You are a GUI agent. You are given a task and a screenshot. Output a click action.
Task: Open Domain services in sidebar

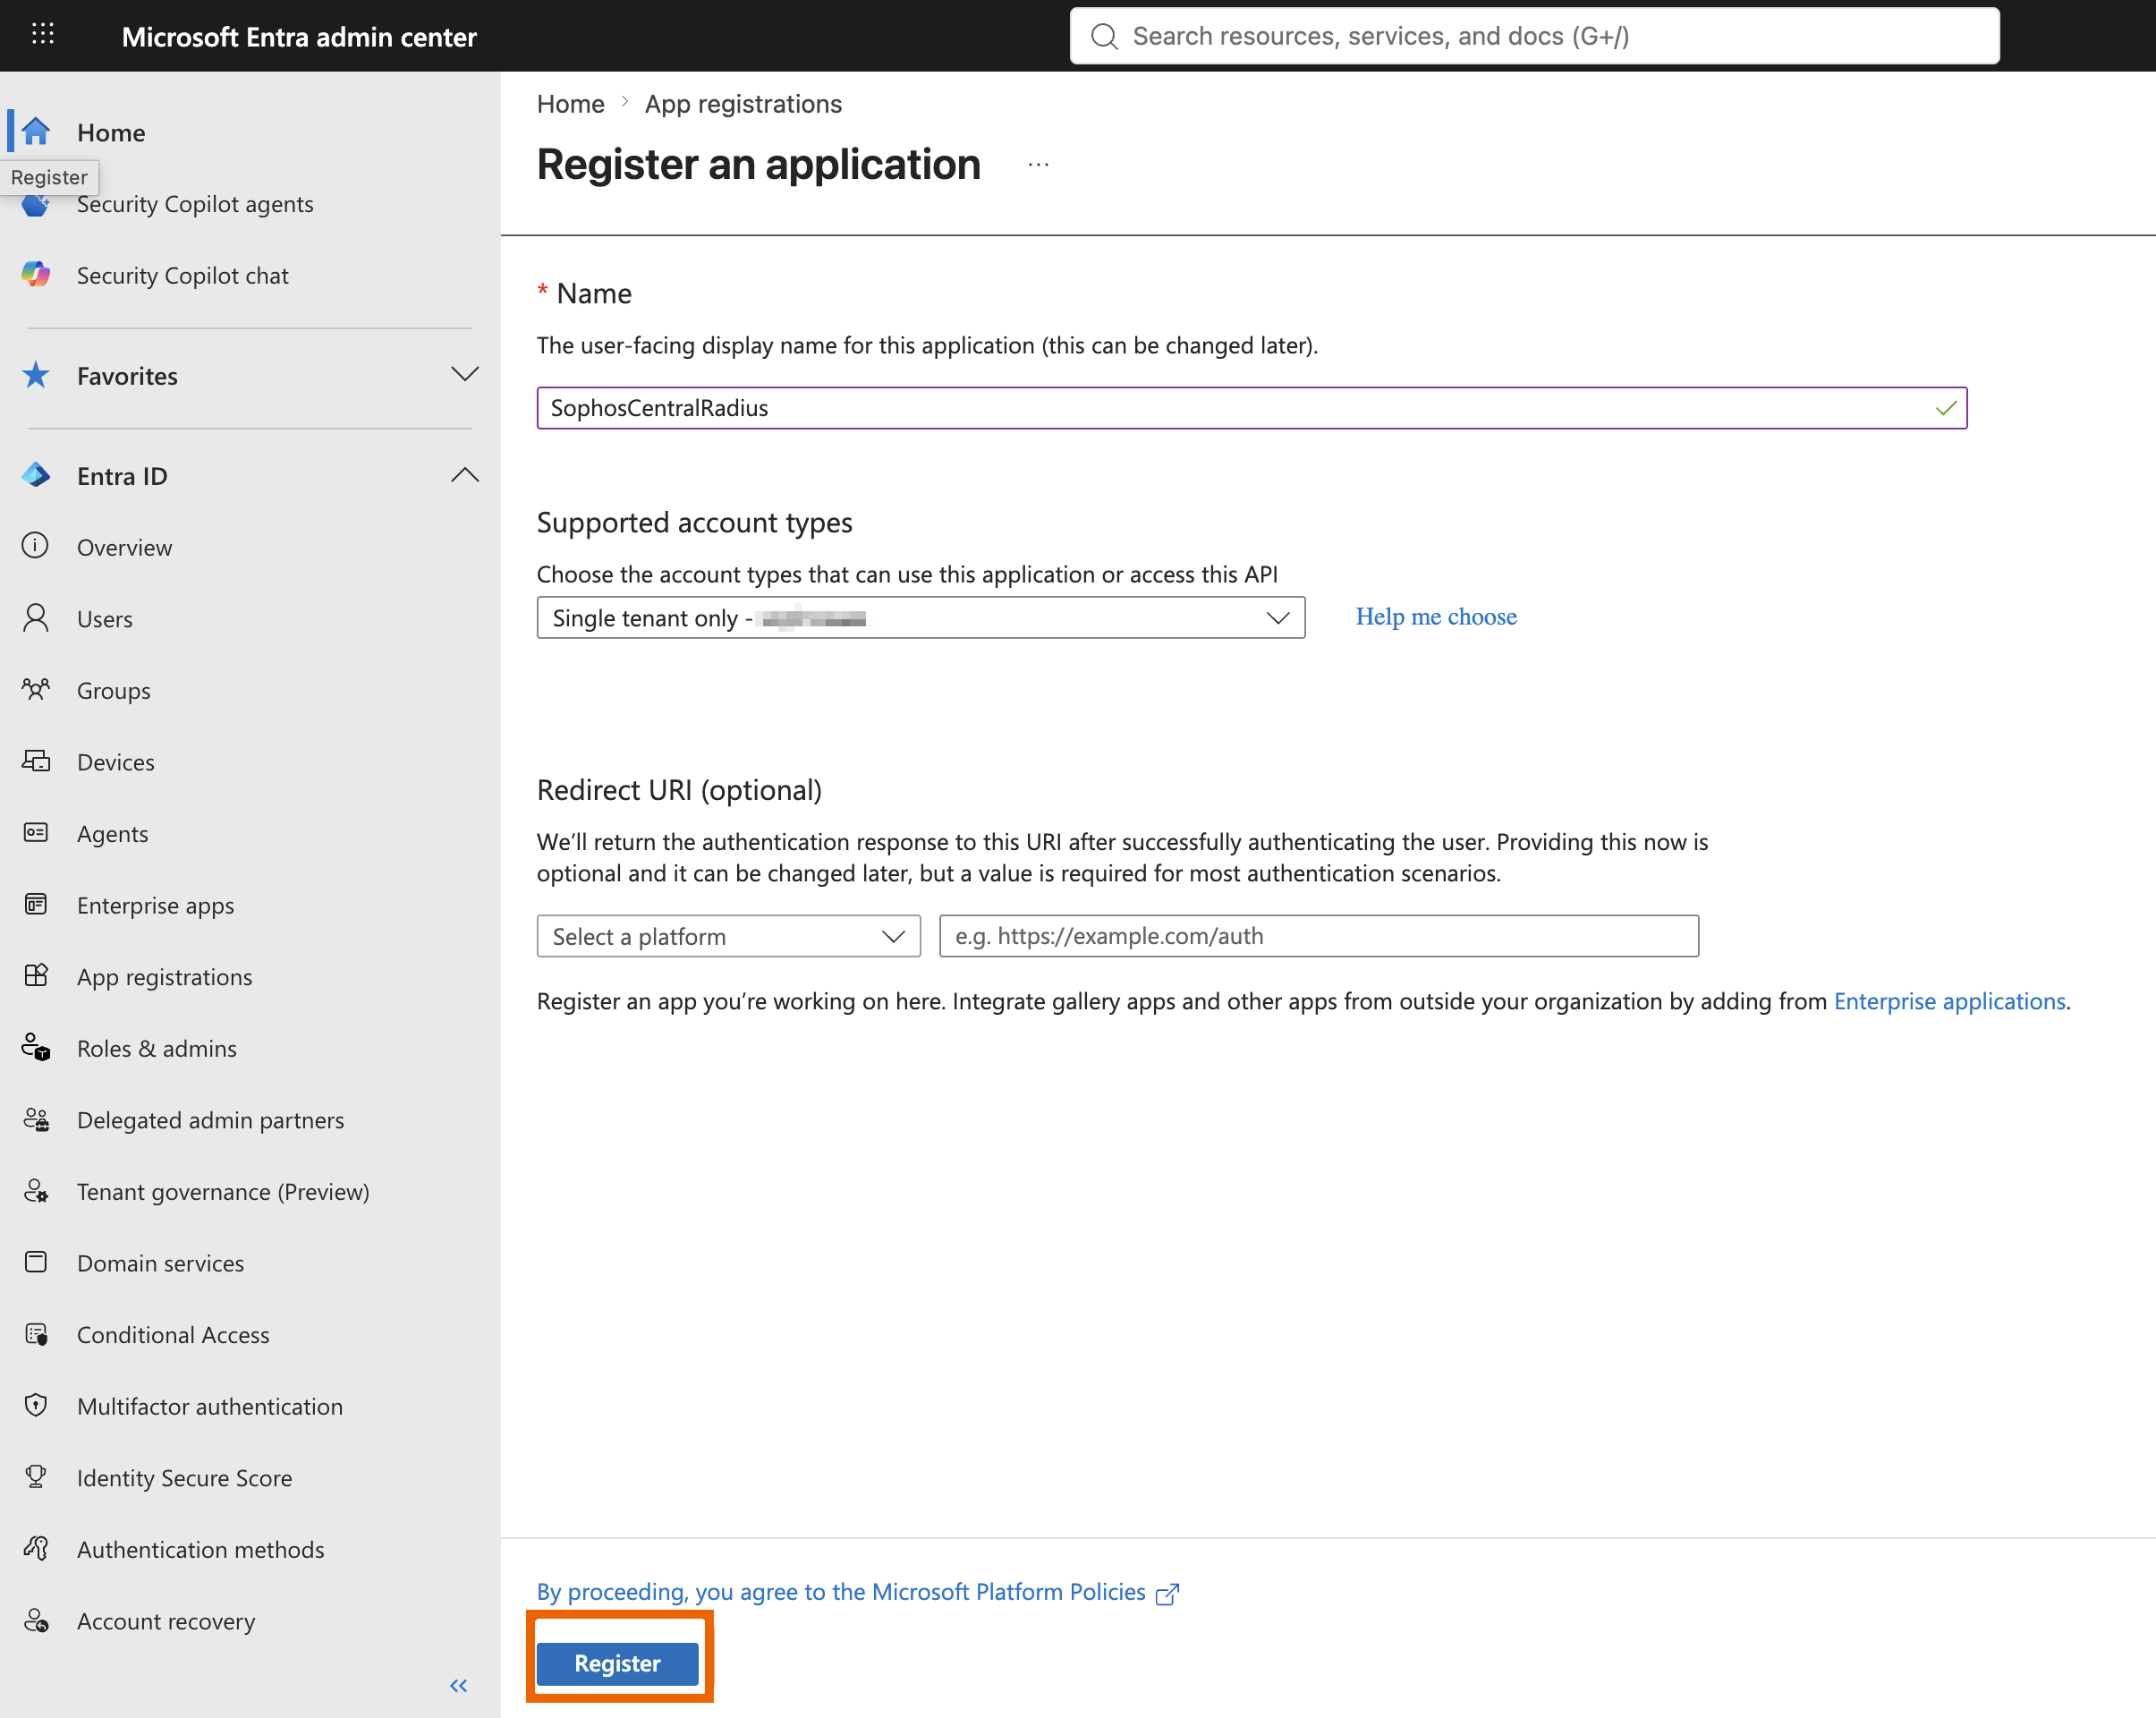click(161, 1263)
